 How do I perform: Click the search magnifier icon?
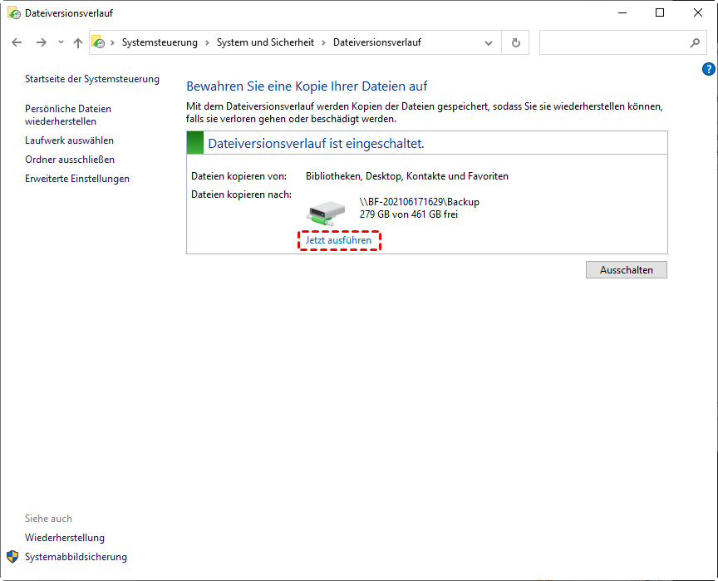pos(695,42)
